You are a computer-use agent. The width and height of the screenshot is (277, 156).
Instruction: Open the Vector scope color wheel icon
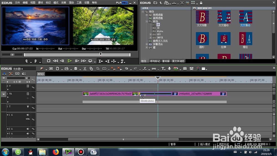pyautogui.click(x=198, y=69)
